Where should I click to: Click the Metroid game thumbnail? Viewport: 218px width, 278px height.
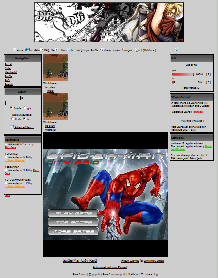55,106
